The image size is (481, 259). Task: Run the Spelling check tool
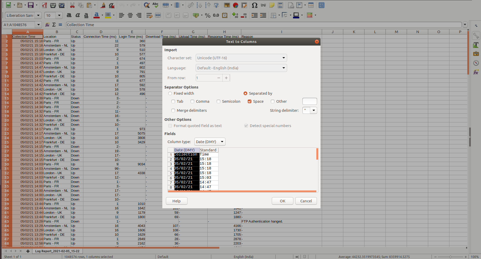pos(155,5)
